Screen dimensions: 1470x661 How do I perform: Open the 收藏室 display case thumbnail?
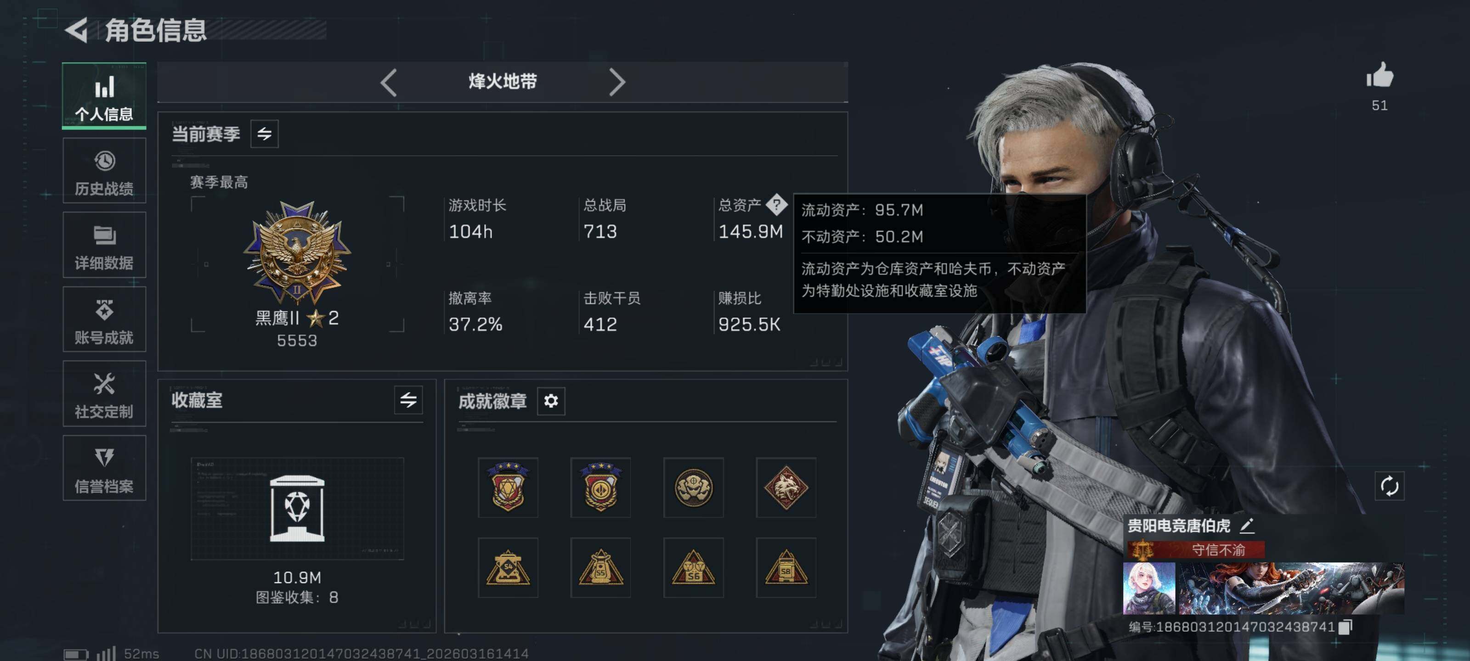click(x=297, y=509)
